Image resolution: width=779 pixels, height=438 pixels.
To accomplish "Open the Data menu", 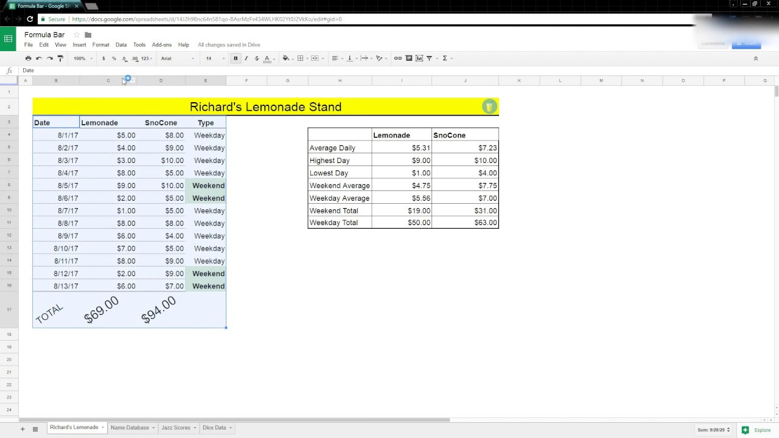I will pos(121,45).
